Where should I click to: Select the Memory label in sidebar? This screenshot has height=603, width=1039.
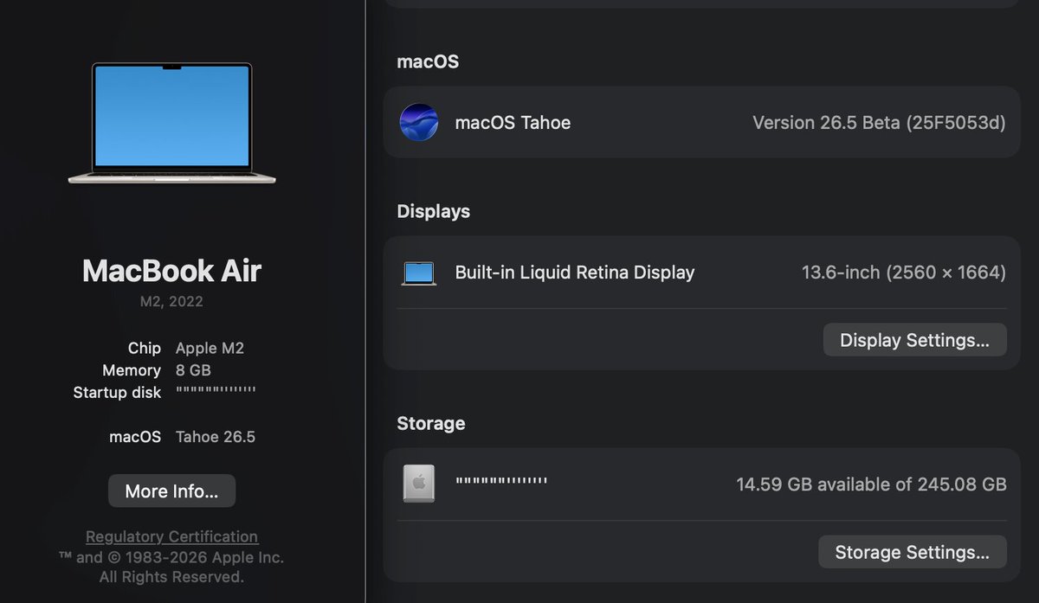click(x=132, y=370)
